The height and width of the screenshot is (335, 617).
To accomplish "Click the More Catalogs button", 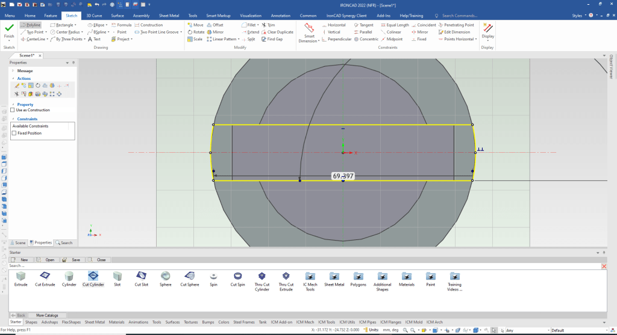I will 48,315.
